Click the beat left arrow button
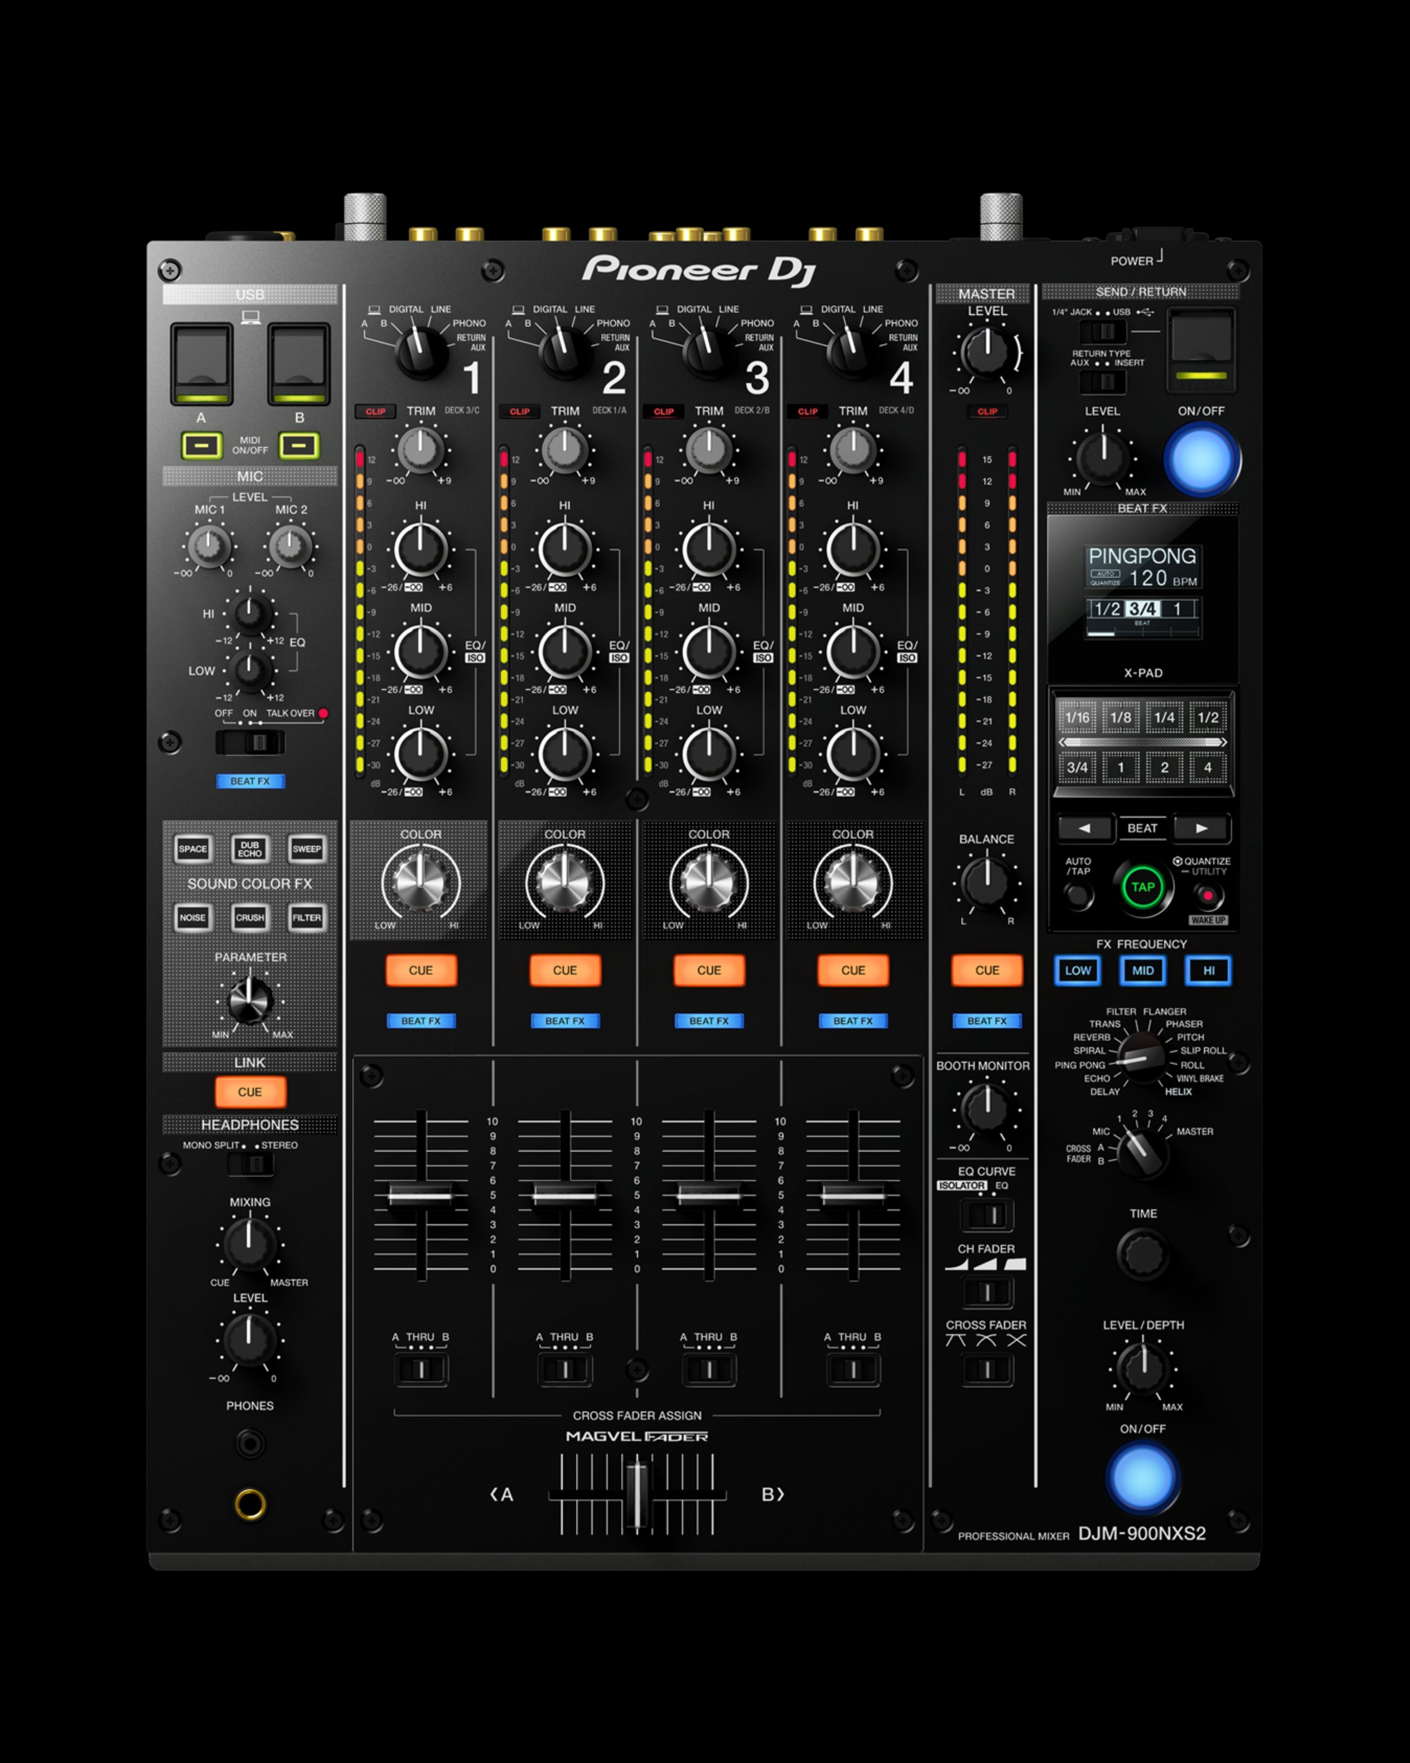 point(1085,828)
